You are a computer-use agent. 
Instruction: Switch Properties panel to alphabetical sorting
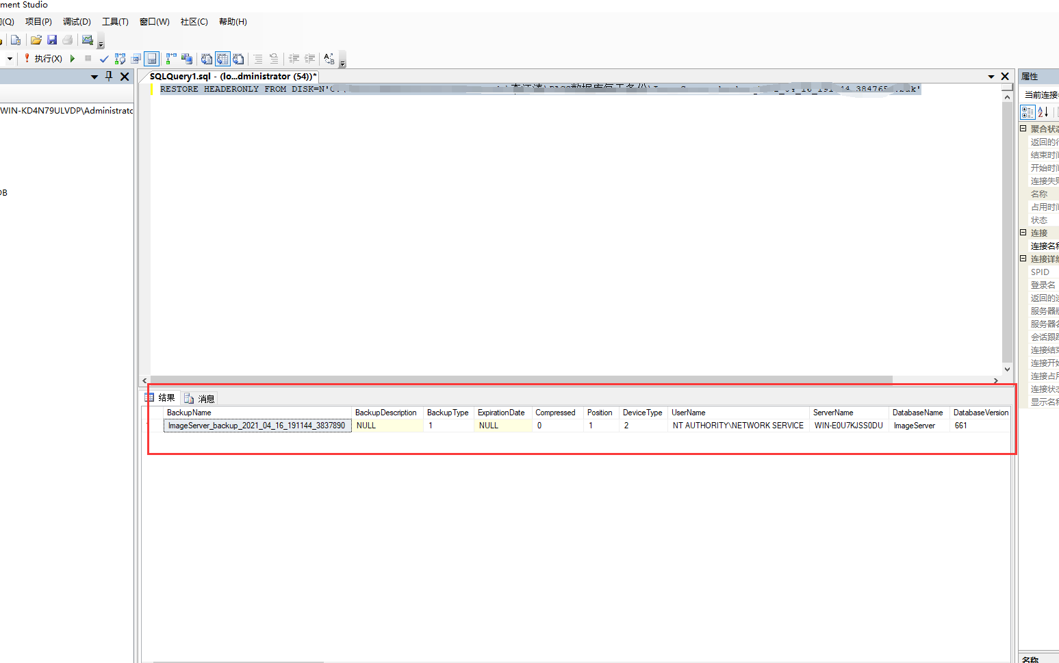pos(1043,112)
